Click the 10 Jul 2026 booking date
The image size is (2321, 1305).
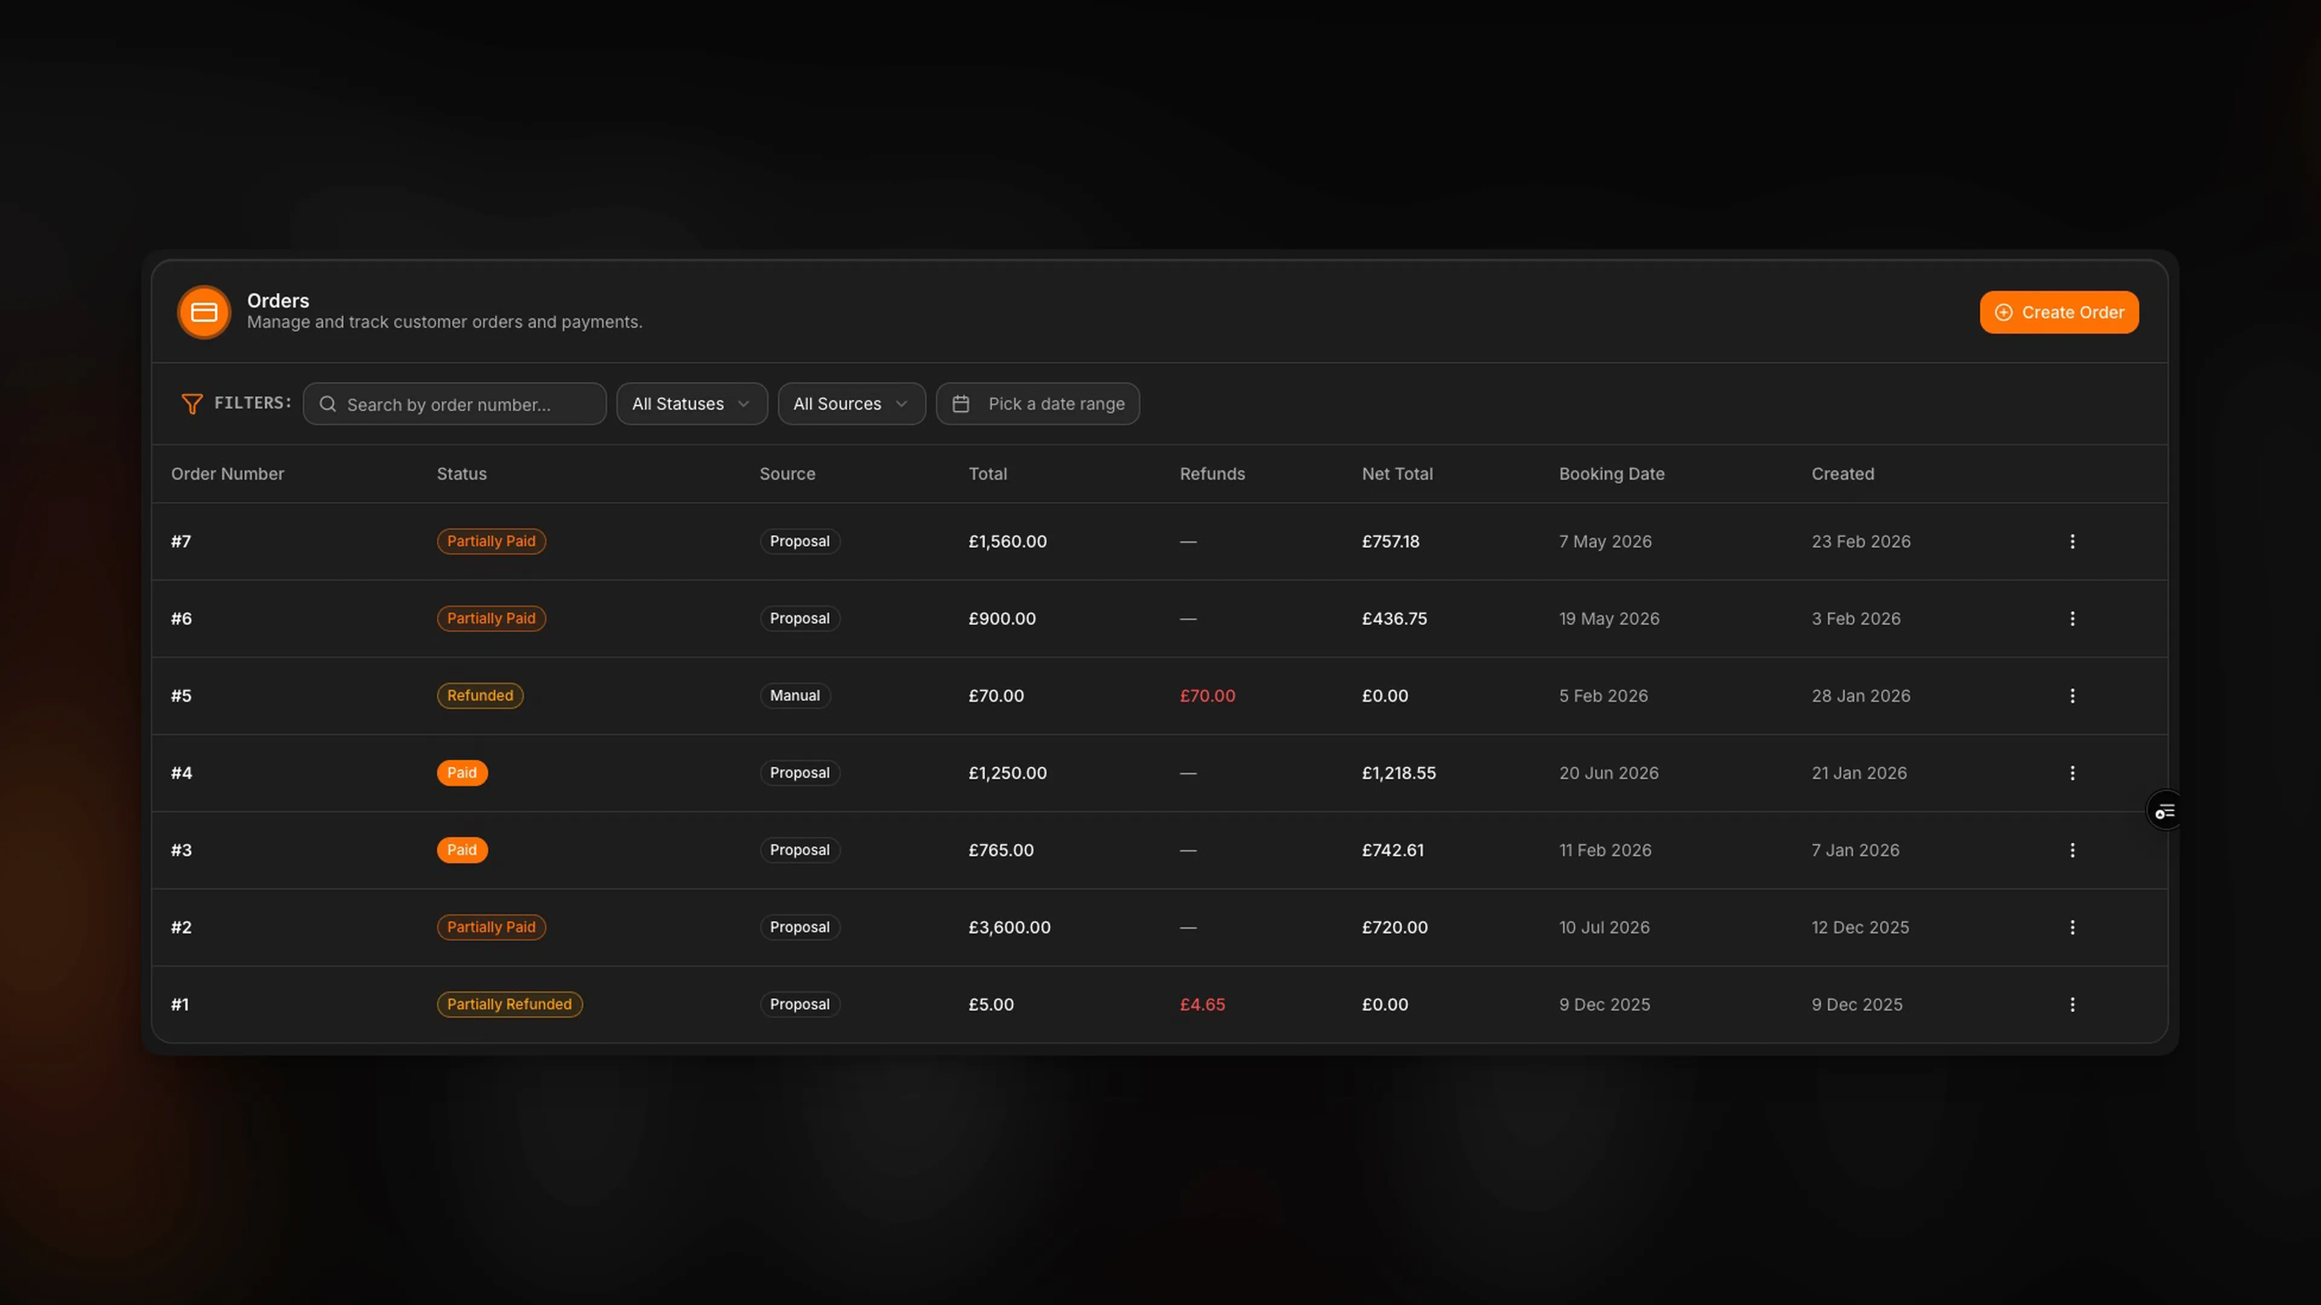(x=1604, y=927)
